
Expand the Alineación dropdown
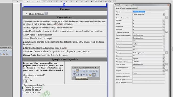pyautogui.click(x=164, y=59)
